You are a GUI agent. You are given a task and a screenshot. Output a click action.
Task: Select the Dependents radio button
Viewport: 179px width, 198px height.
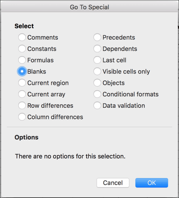click(x=97, y=49)
